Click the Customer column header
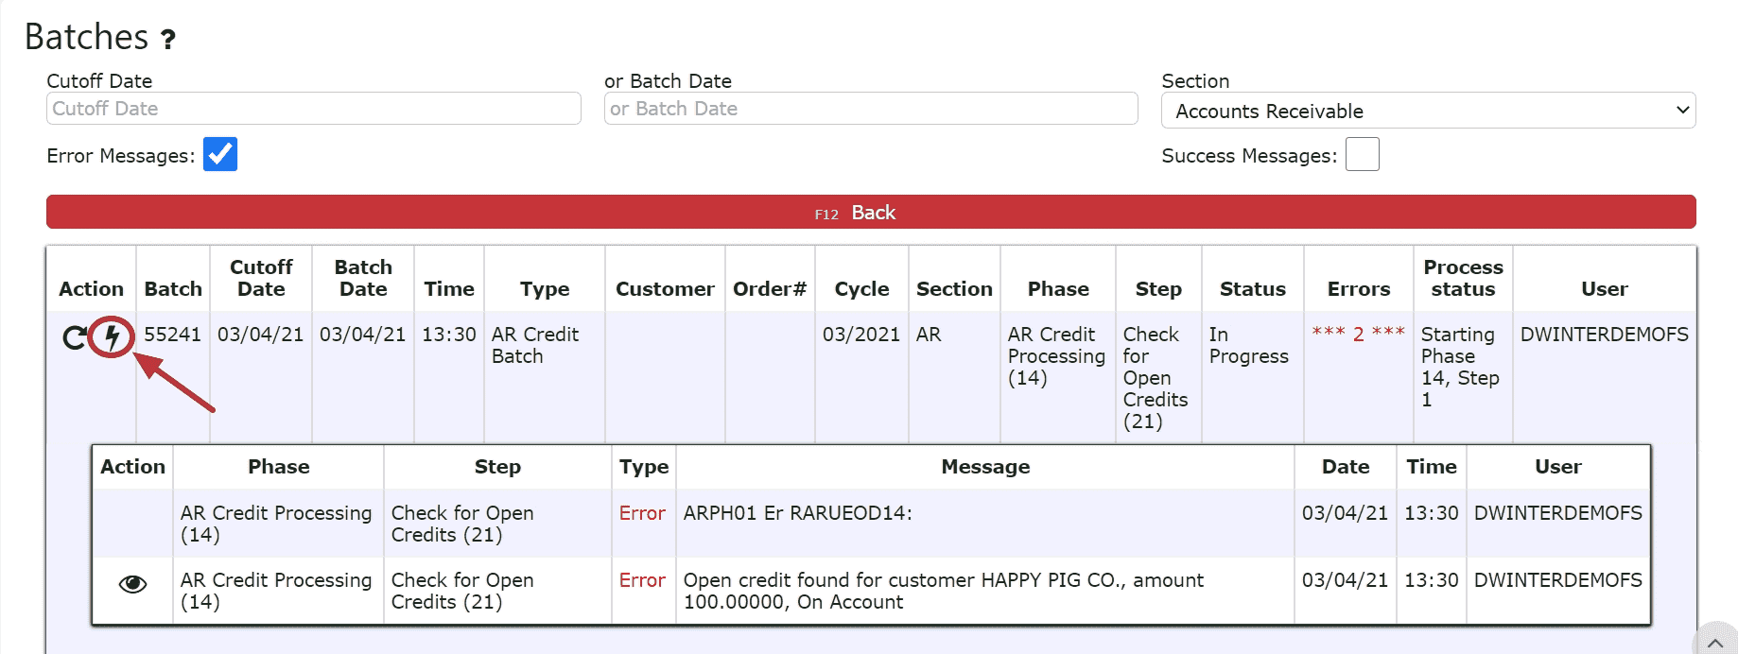1738x654 pixels. (665, 289)
